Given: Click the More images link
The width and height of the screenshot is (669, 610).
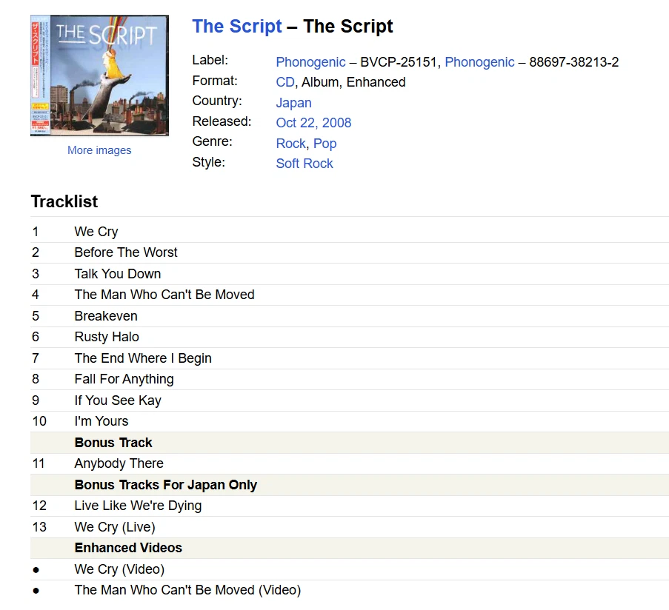Looking at the screenshot, I should click(x=99, y=150).
